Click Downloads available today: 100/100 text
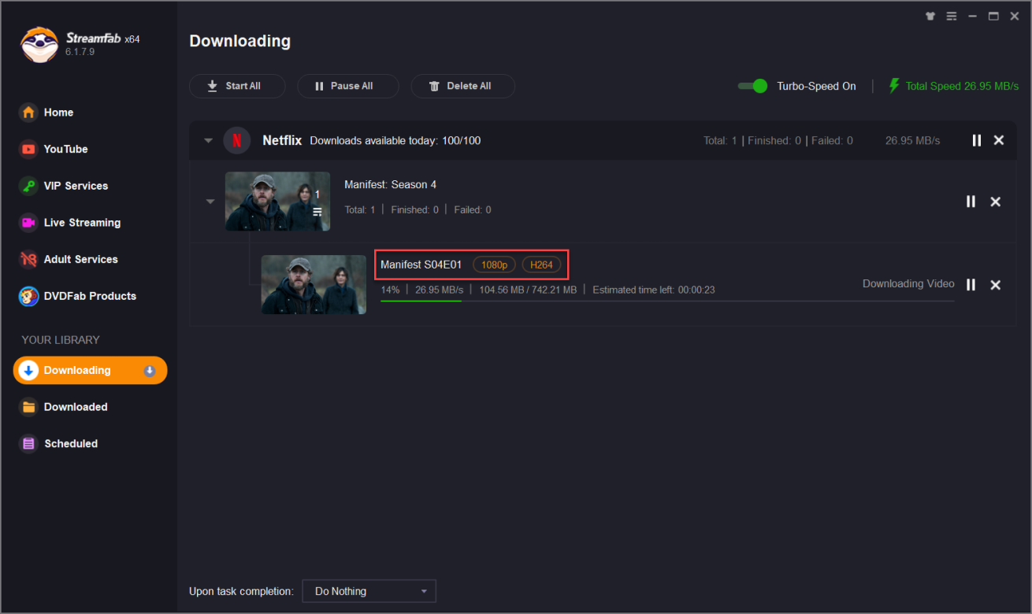1032x614 pixels. tap(395, 141)
